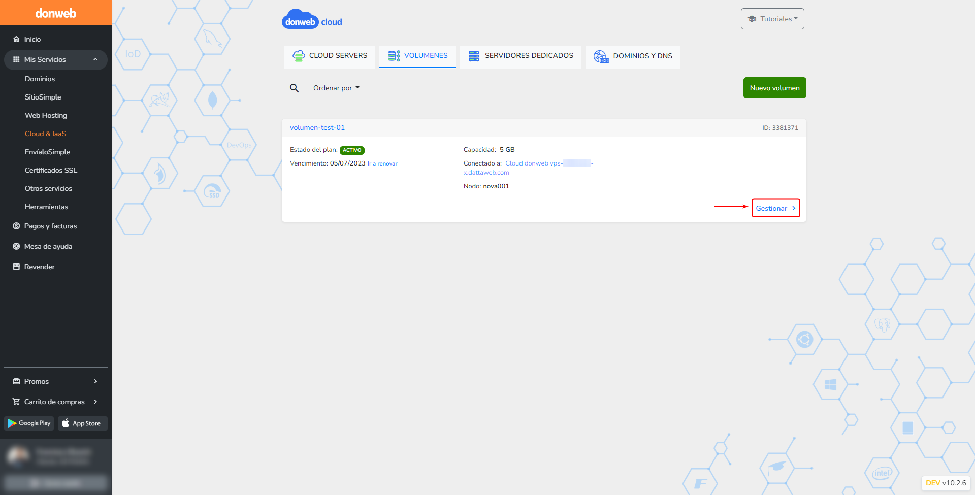Click the Tutoriales graduation cap icon
Screen dimensions: 975x495
click(752, 19)
